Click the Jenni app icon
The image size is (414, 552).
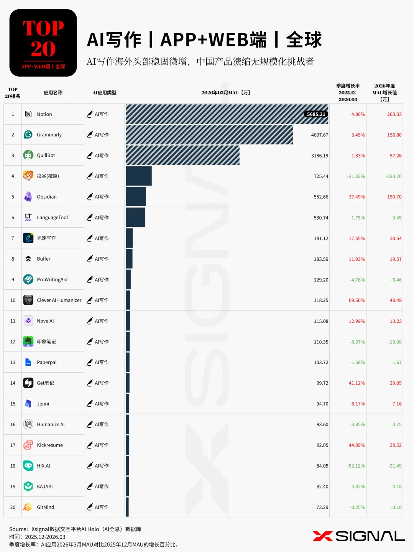[x=28, y=404]
